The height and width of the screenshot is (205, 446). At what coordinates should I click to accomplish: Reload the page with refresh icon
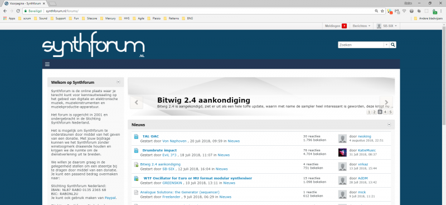[18, 11]
